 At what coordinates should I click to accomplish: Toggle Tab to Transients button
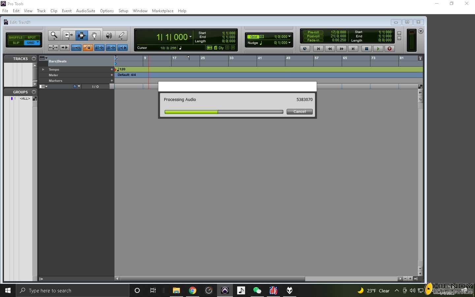pos(65,48)
